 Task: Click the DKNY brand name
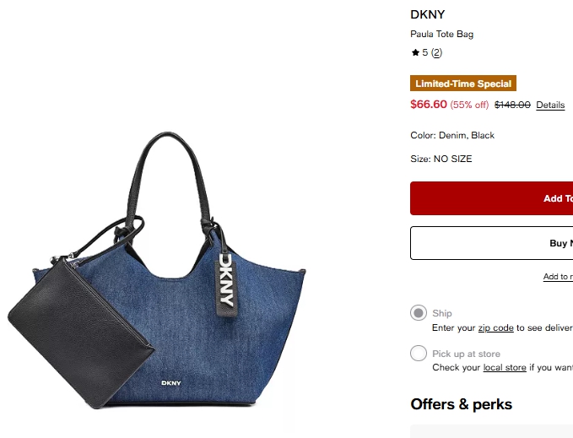[x=428, y=14]
